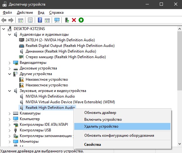
Task: Click the 247ELH monitor audio icon
Action: click(x=22, y=40)
